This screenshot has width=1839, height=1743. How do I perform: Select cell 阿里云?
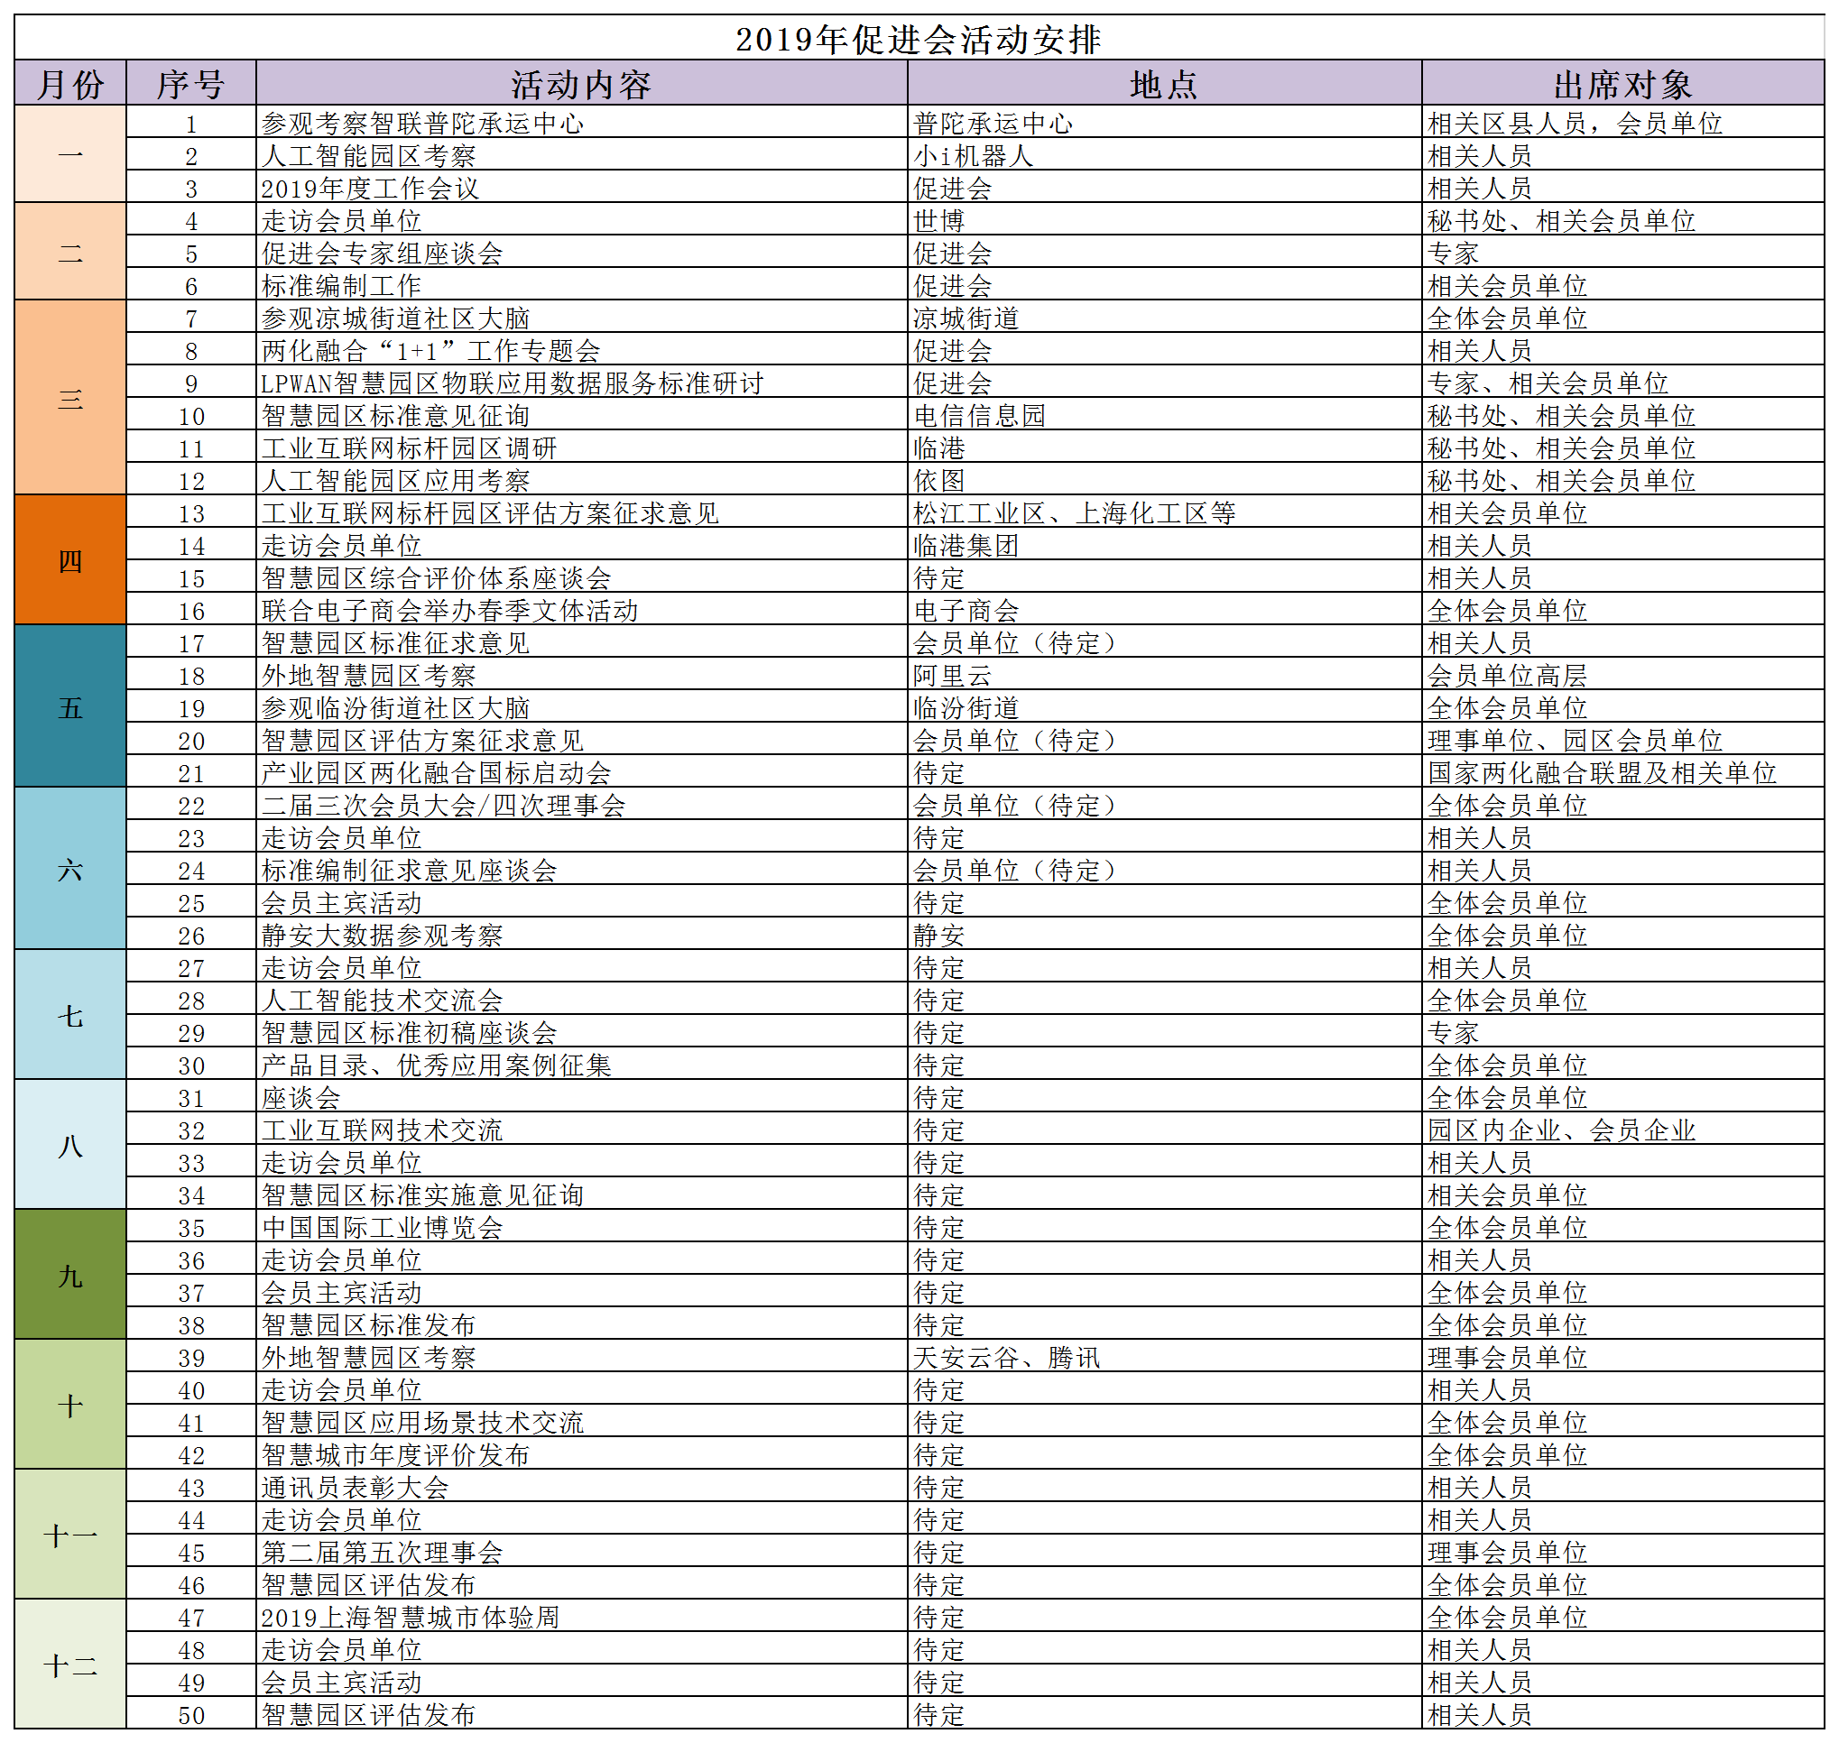(1164, 675)
